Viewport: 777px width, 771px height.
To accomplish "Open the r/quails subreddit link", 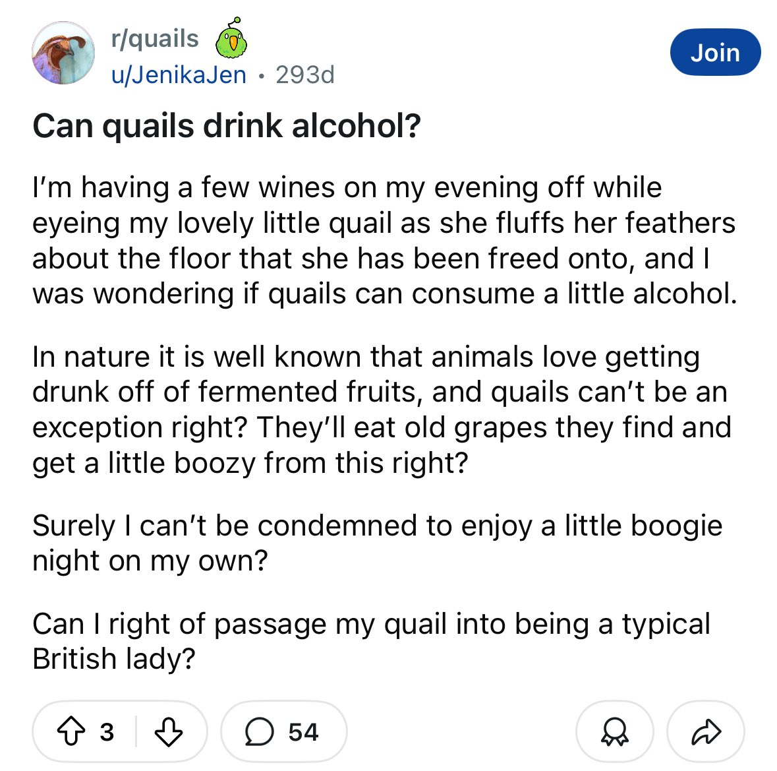I will click(155, 39).
